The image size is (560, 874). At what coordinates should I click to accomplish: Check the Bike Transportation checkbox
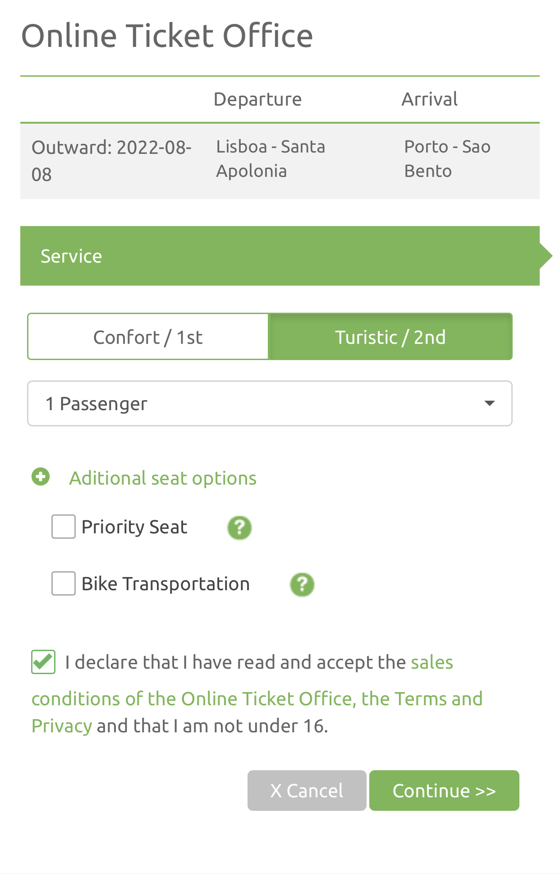[x=64, y=584]
